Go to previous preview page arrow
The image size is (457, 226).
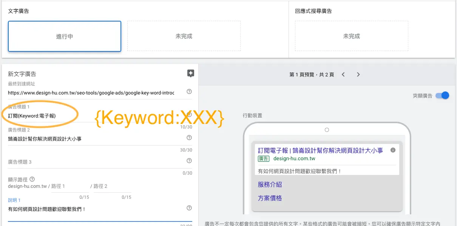tap(343, 74)
